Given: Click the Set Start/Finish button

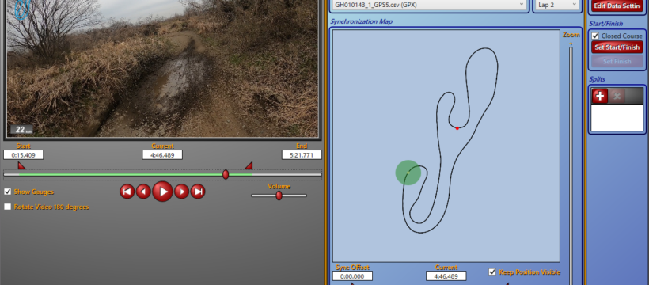Looking at the screenshot, I should [x=617, y=47].
